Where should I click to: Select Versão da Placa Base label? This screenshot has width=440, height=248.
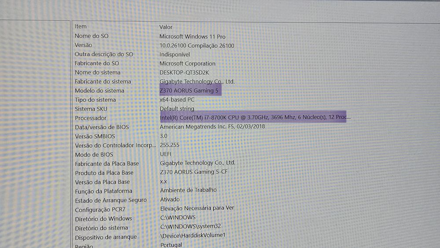(x=103, y=182)
